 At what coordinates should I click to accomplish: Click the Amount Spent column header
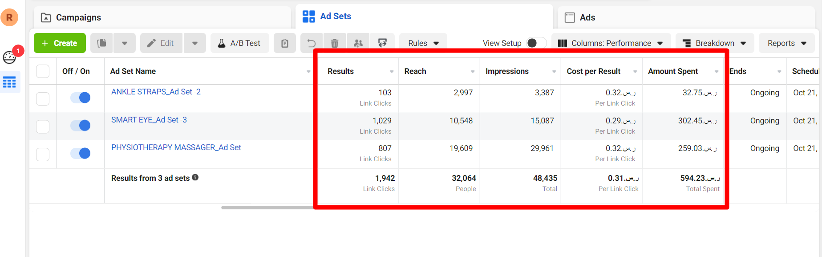point(672,71)
